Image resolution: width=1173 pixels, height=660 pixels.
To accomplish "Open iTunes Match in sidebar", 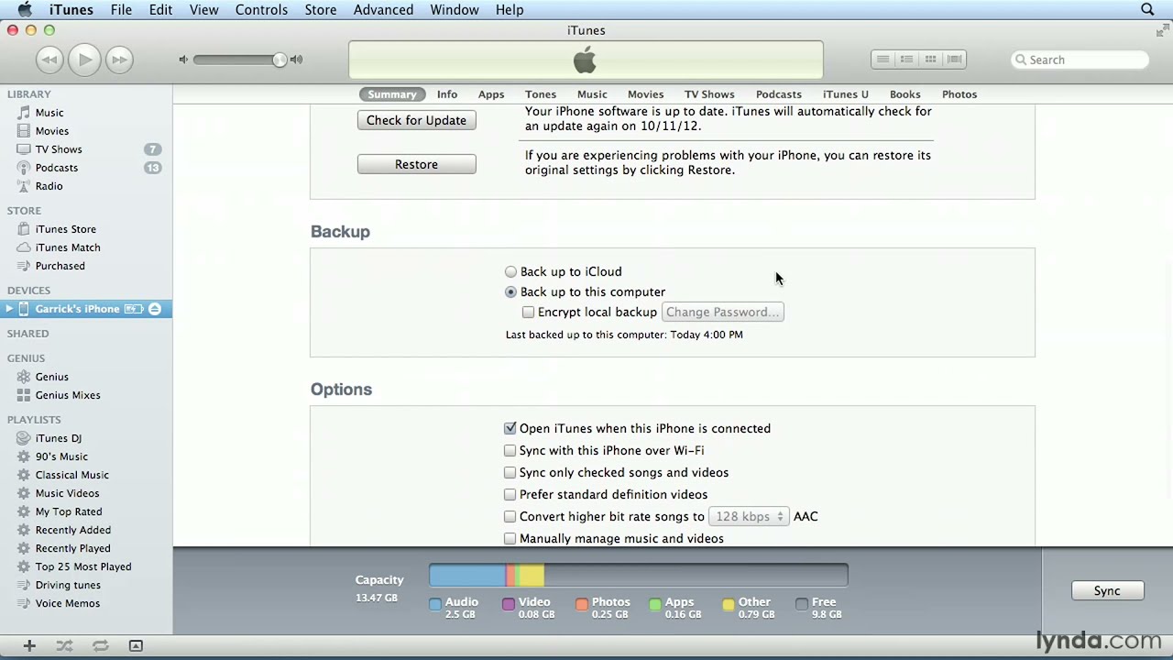I will tap(68, 247).
